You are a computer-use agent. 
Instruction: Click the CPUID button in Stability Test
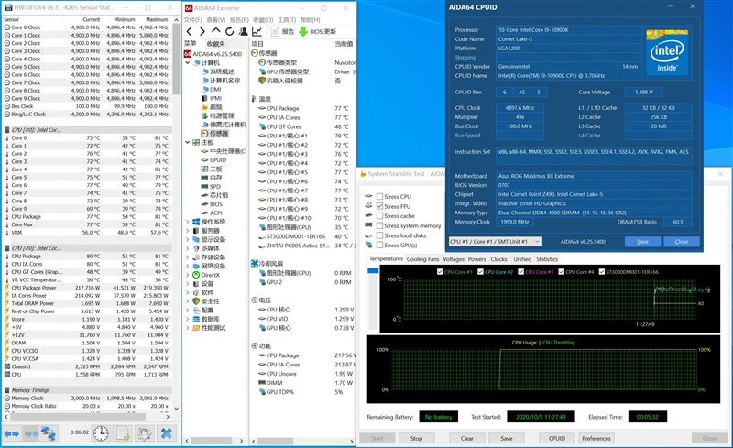[557, 438]
